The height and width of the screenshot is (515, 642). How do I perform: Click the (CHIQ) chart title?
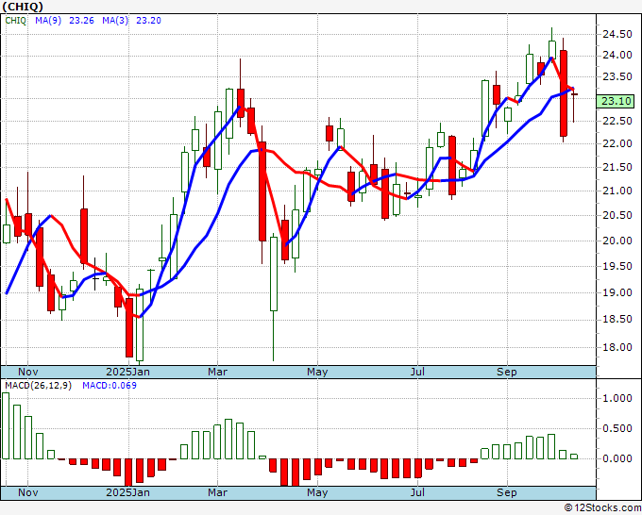pos(23,7)
